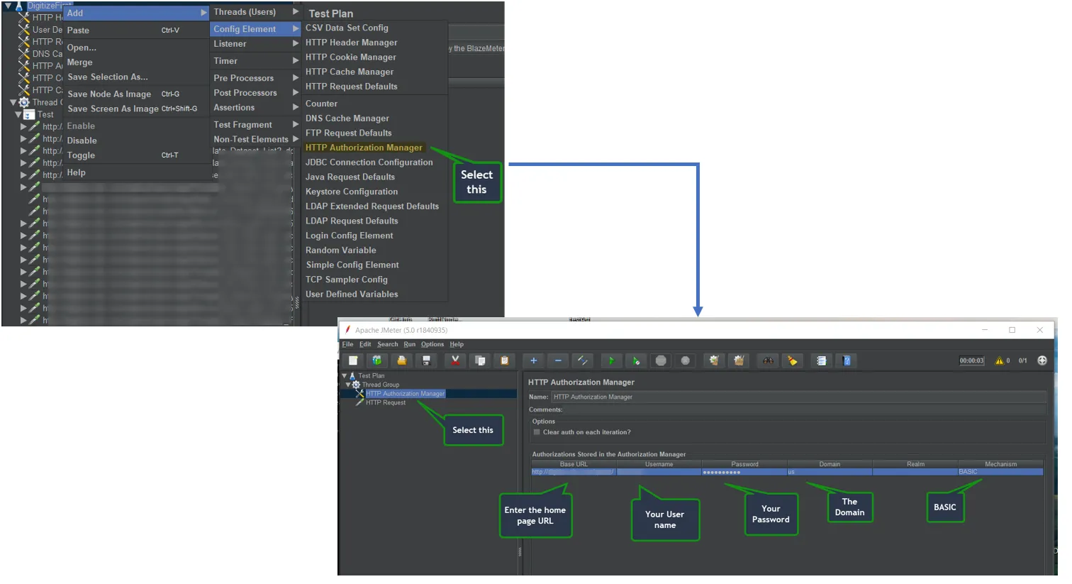Collapse the Test Plan tree node
The height and width of the screenshot is (584, 1072).
click(345, 376)
